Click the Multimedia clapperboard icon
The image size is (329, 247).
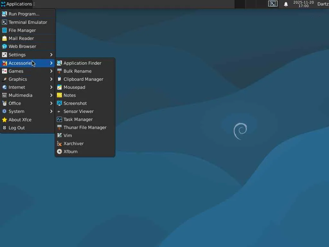pos(4,95)
